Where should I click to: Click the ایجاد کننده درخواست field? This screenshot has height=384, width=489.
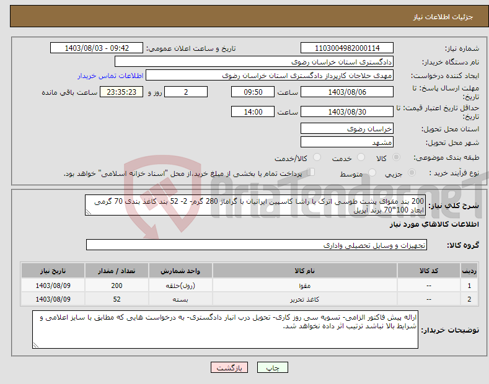[x=270, y=75]
